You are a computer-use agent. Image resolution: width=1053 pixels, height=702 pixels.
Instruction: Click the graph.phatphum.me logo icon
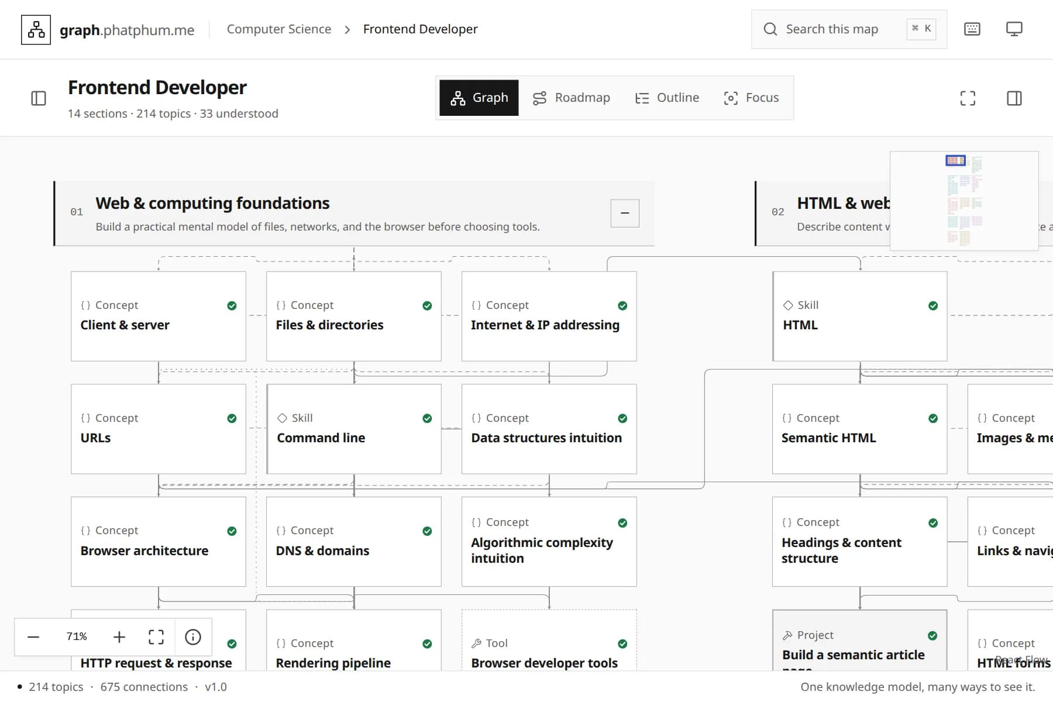coord(36,29)
